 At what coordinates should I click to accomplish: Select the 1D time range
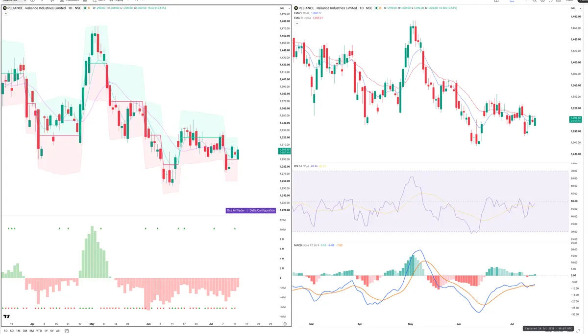click(5, 331)
